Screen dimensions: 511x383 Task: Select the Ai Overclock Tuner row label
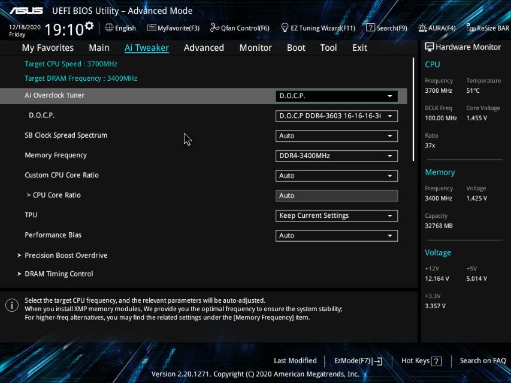[x=55, y=95]
